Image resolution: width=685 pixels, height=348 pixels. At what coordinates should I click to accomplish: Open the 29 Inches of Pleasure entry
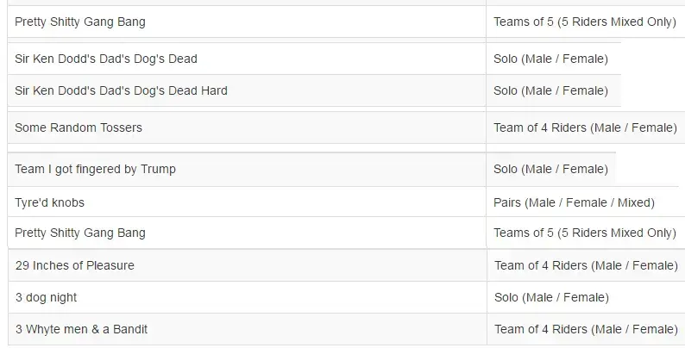(x=75, y=265)
